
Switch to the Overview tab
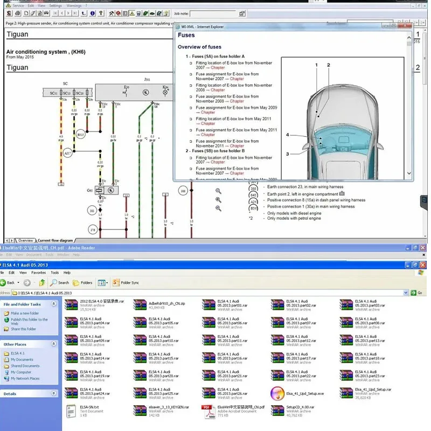pyautogui.click(x=25, y=240)
